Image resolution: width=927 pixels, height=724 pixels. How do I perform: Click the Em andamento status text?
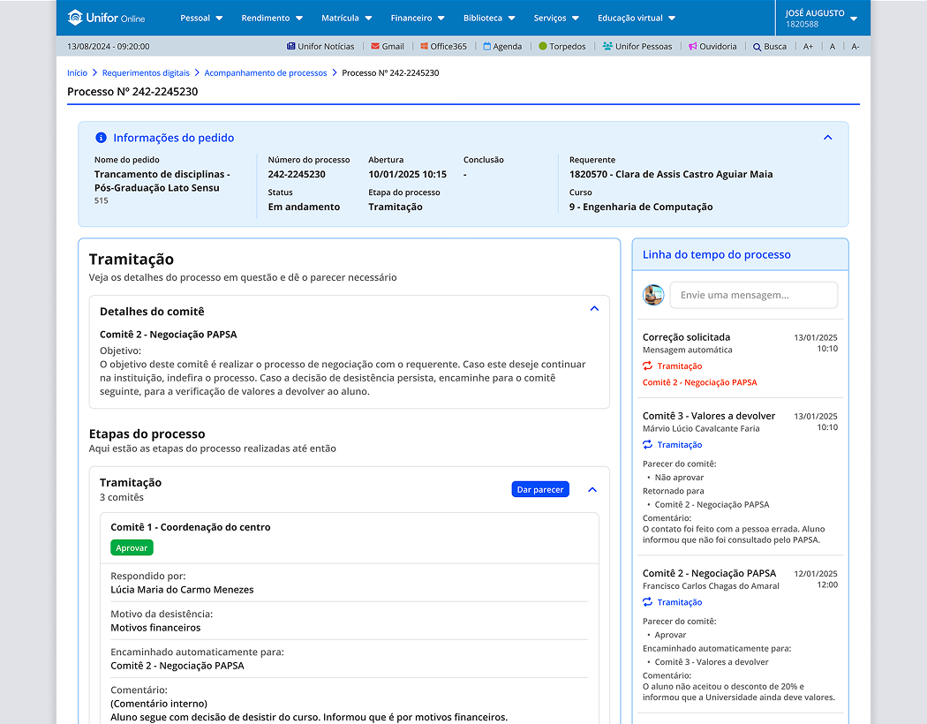(304, 207)
